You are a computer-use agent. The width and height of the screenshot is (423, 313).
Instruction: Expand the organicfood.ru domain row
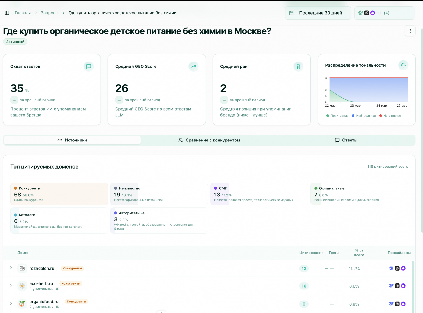coord(11,304)
